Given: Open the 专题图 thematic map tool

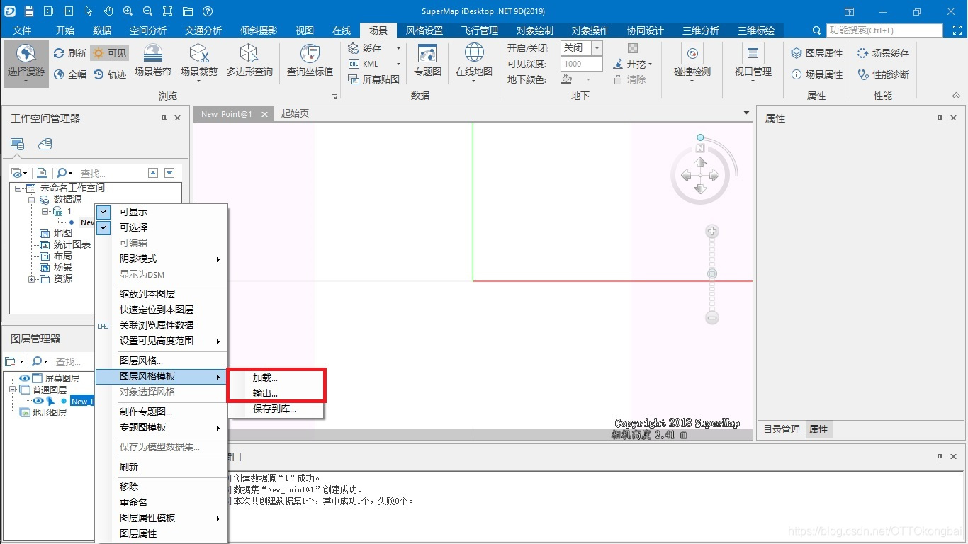Looking at the screenshot, I should (x=427, y=62).
